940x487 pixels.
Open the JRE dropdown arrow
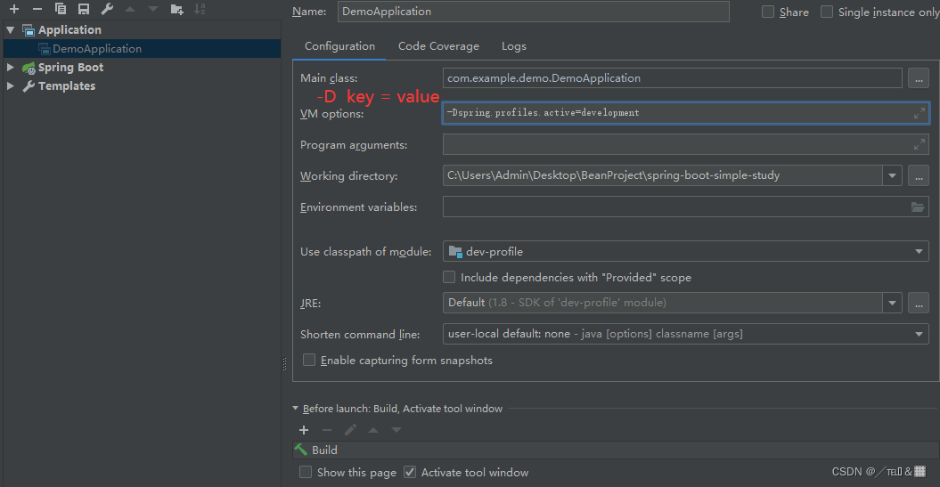pyautogui.click(x=892, y=303)
